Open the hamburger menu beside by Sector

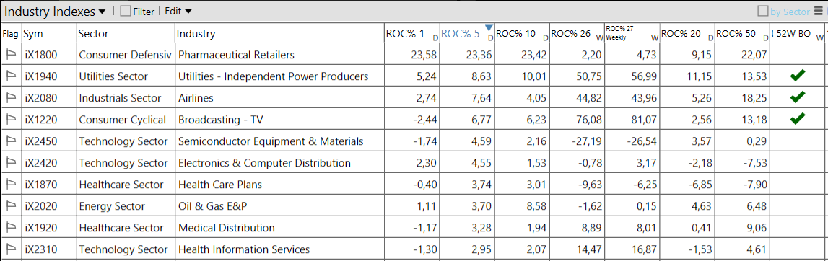[819, 11]
